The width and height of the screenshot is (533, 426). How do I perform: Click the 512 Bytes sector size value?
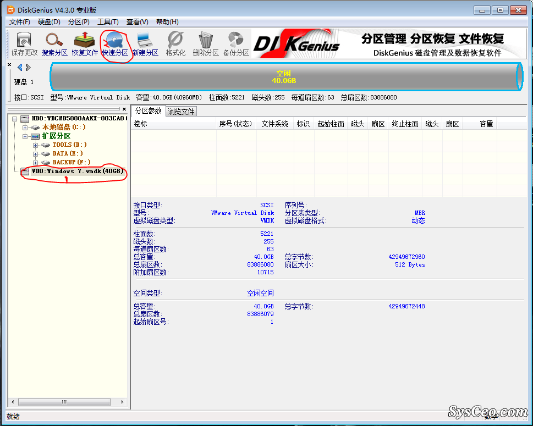click(x=410, y=264)
